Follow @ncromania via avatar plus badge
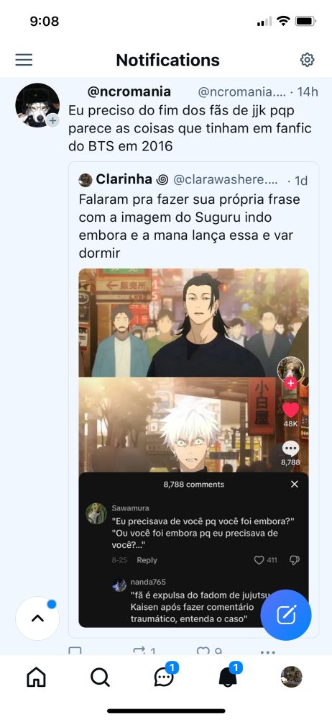The image size is (332, 720). (52, 120)
